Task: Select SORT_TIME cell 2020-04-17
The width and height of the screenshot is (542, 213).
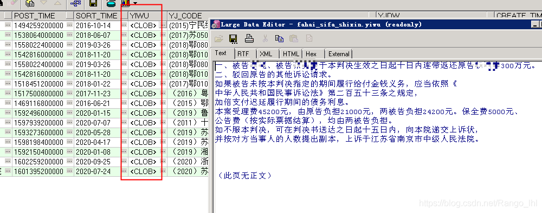Action: [98, 142]
